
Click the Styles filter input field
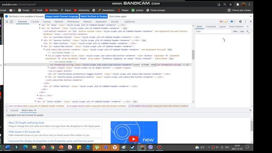tap(213, 31)
